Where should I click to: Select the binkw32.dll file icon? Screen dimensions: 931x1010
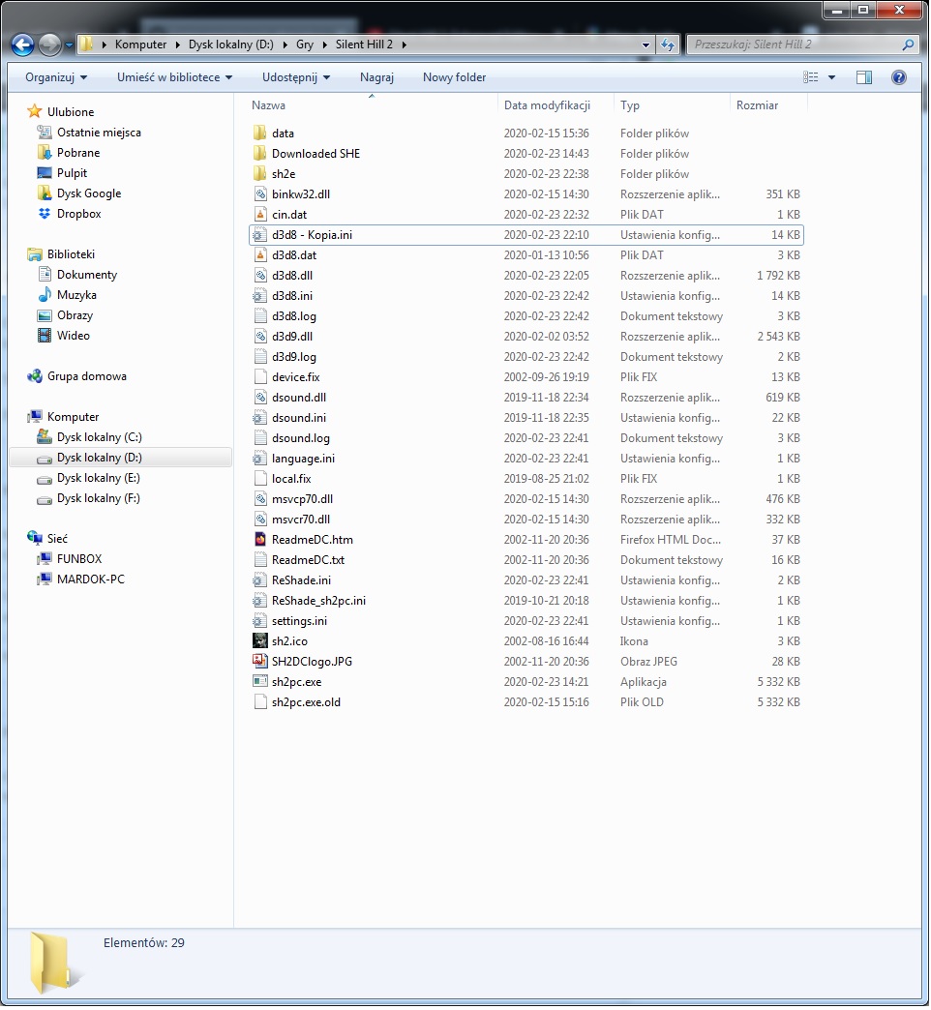pyautogui.click(x=260, y=193)
